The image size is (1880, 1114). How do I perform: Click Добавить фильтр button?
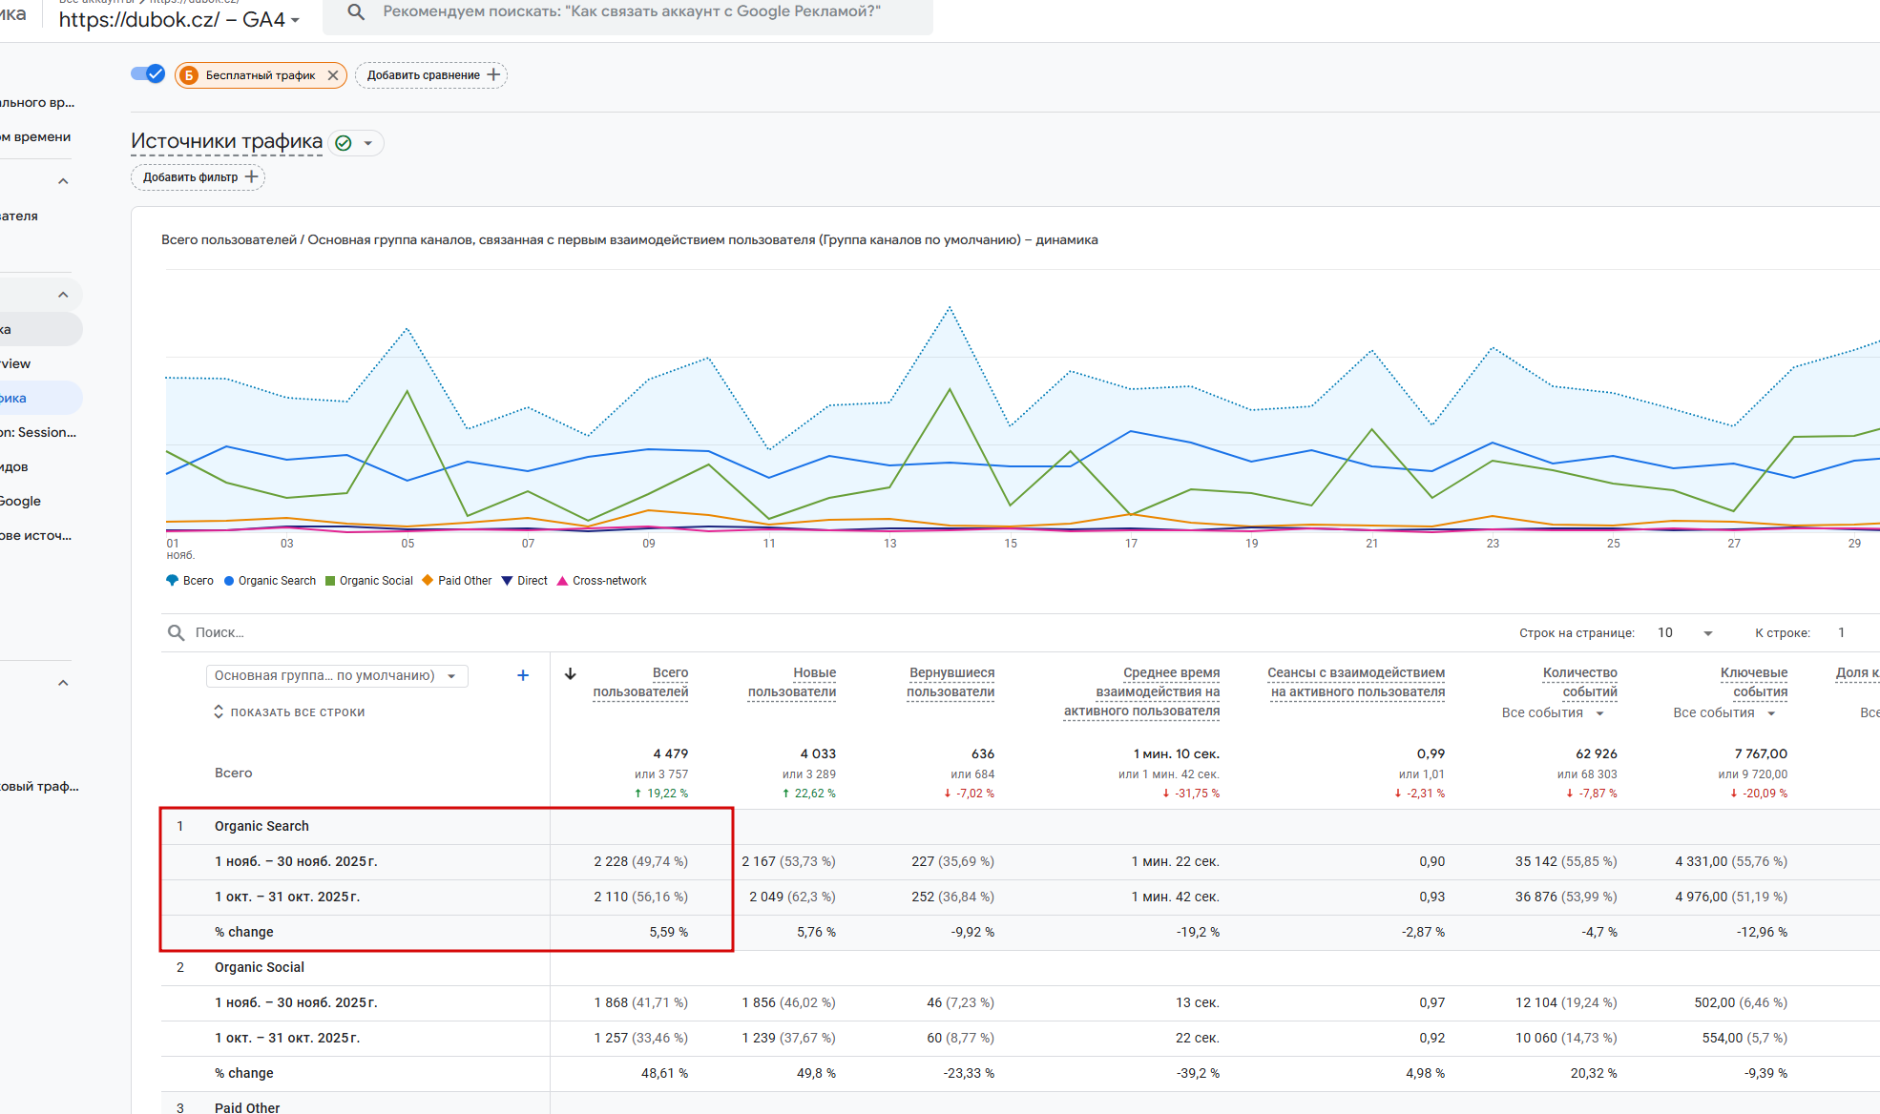coord(198,177)
